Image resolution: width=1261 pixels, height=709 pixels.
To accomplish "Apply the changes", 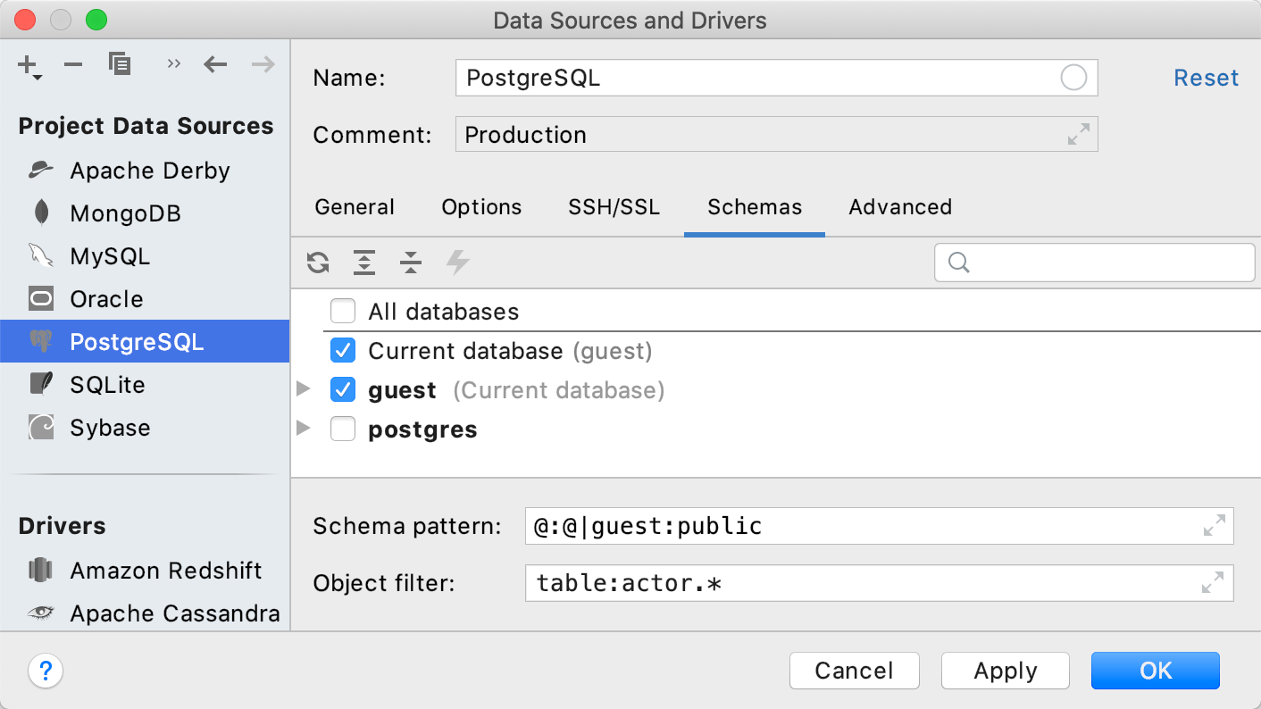I will tap(1005, 671).
